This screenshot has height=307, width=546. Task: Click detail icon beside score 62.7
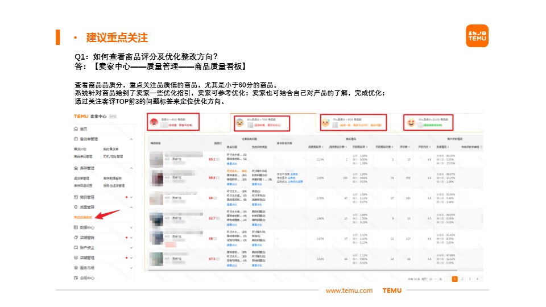pyautogui.click(x=218, y=218)
